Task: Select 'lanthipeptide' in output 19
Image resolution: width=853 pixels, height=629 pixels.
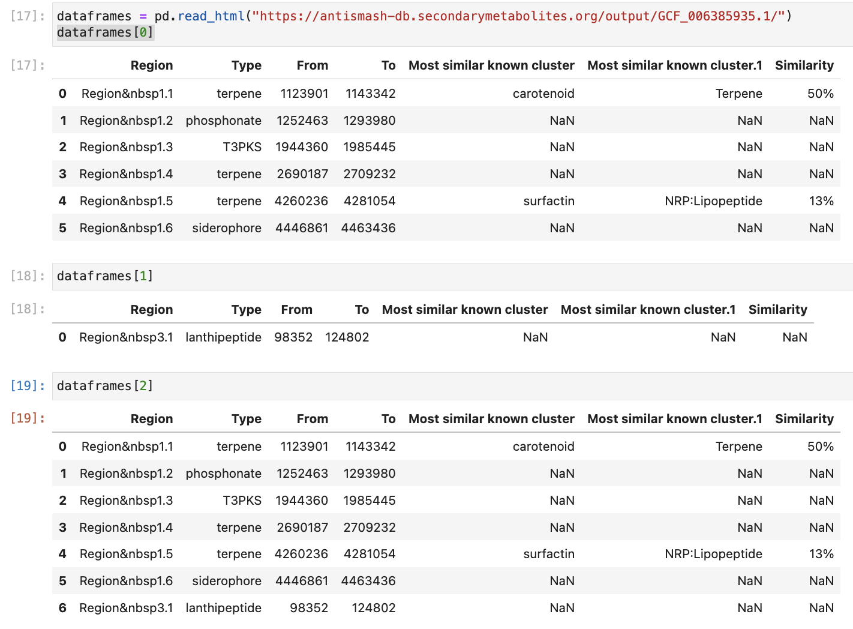Action: tap(224, 608)
